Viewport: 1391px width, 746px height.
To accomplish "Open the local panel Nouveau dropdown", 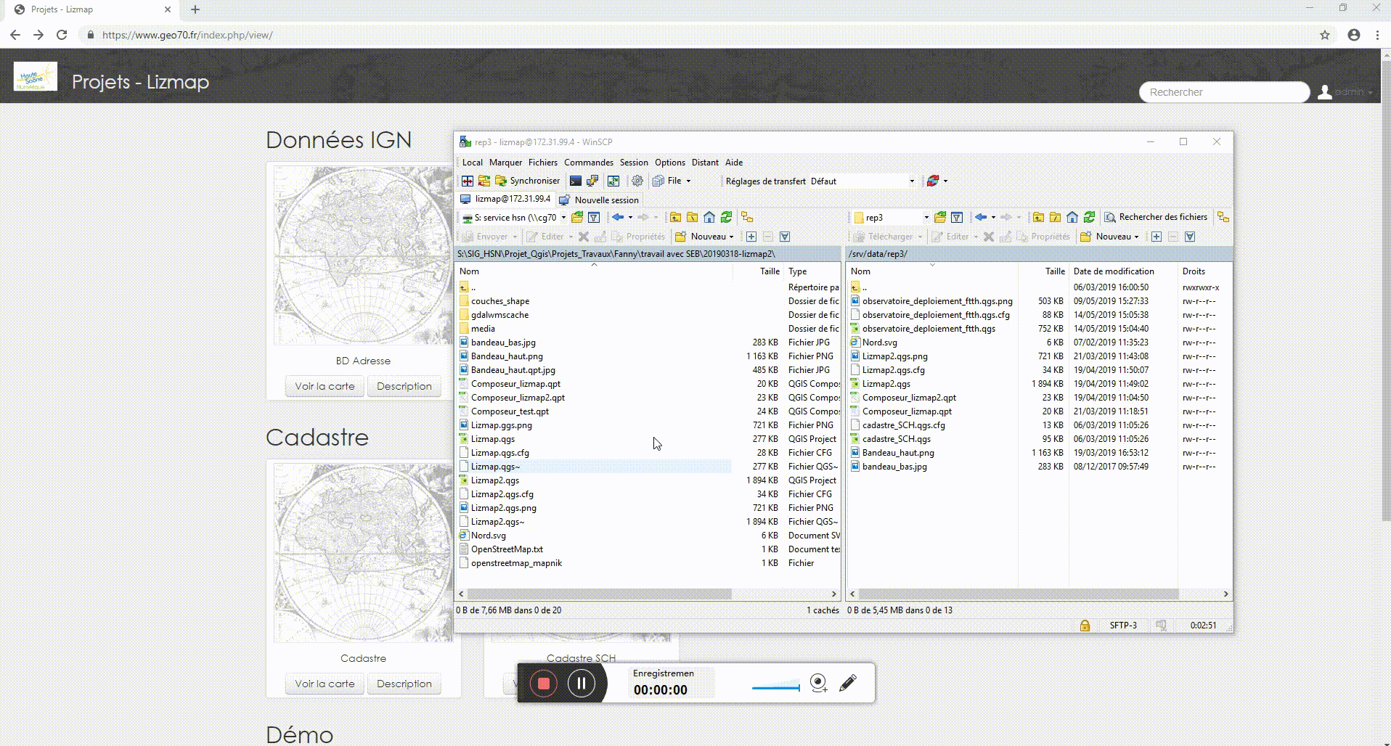I will [705, 237].
